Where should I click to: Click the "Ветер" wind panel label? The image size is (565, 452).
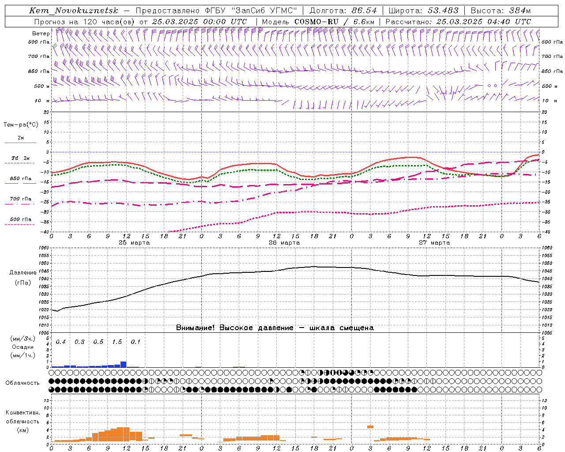click(x=41, y=34)
